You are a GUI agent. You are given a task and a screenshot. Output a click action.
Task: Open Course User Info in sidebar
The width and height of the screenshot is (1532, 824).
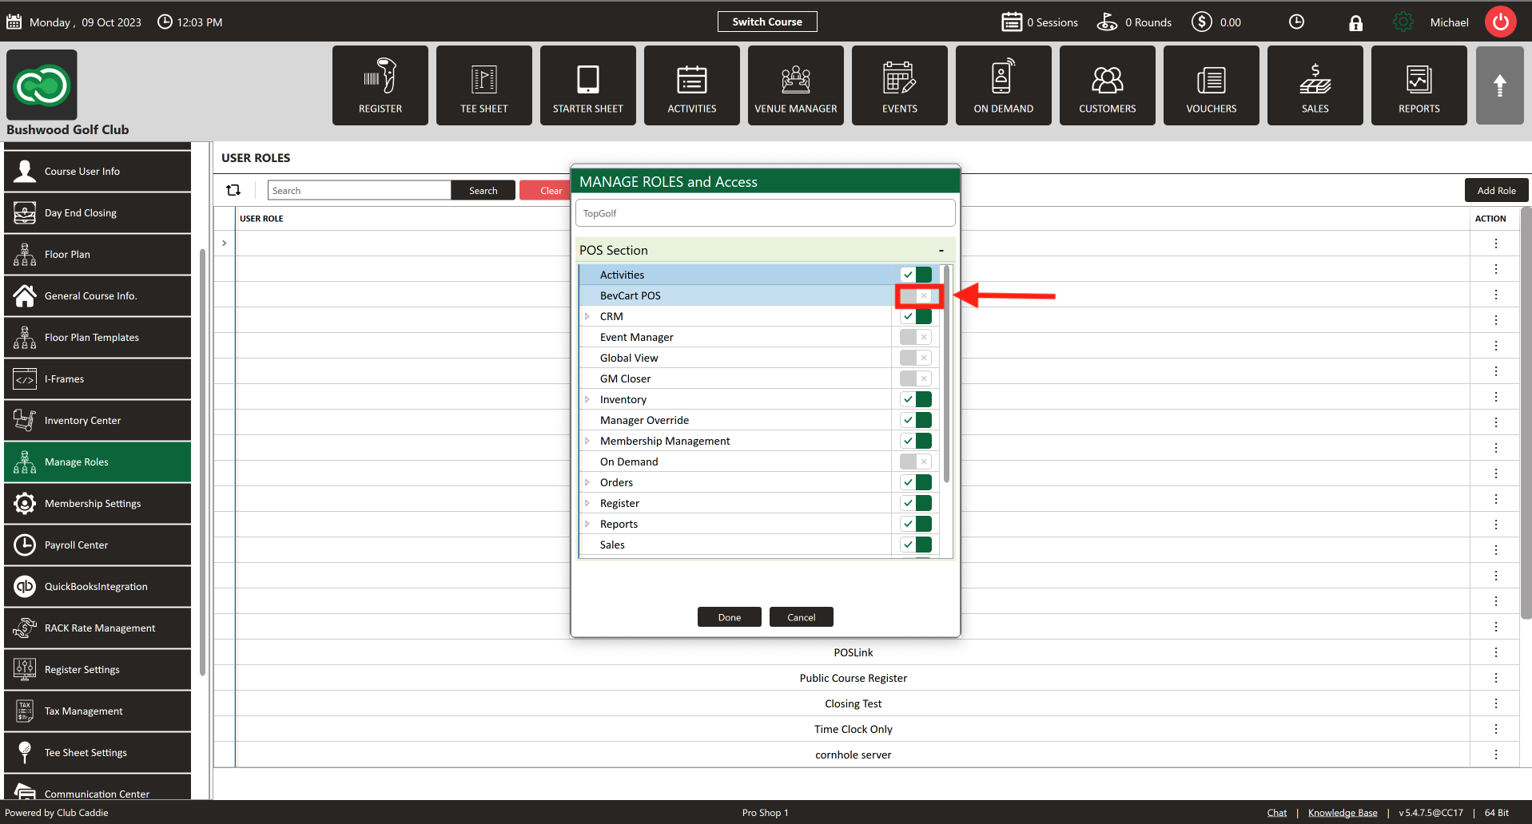click(97, 171)
